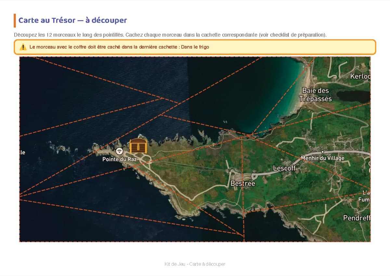The width and height of the screenshot is (390, 276).
Task: Click the Menhir du Village label
Action: 322,158
